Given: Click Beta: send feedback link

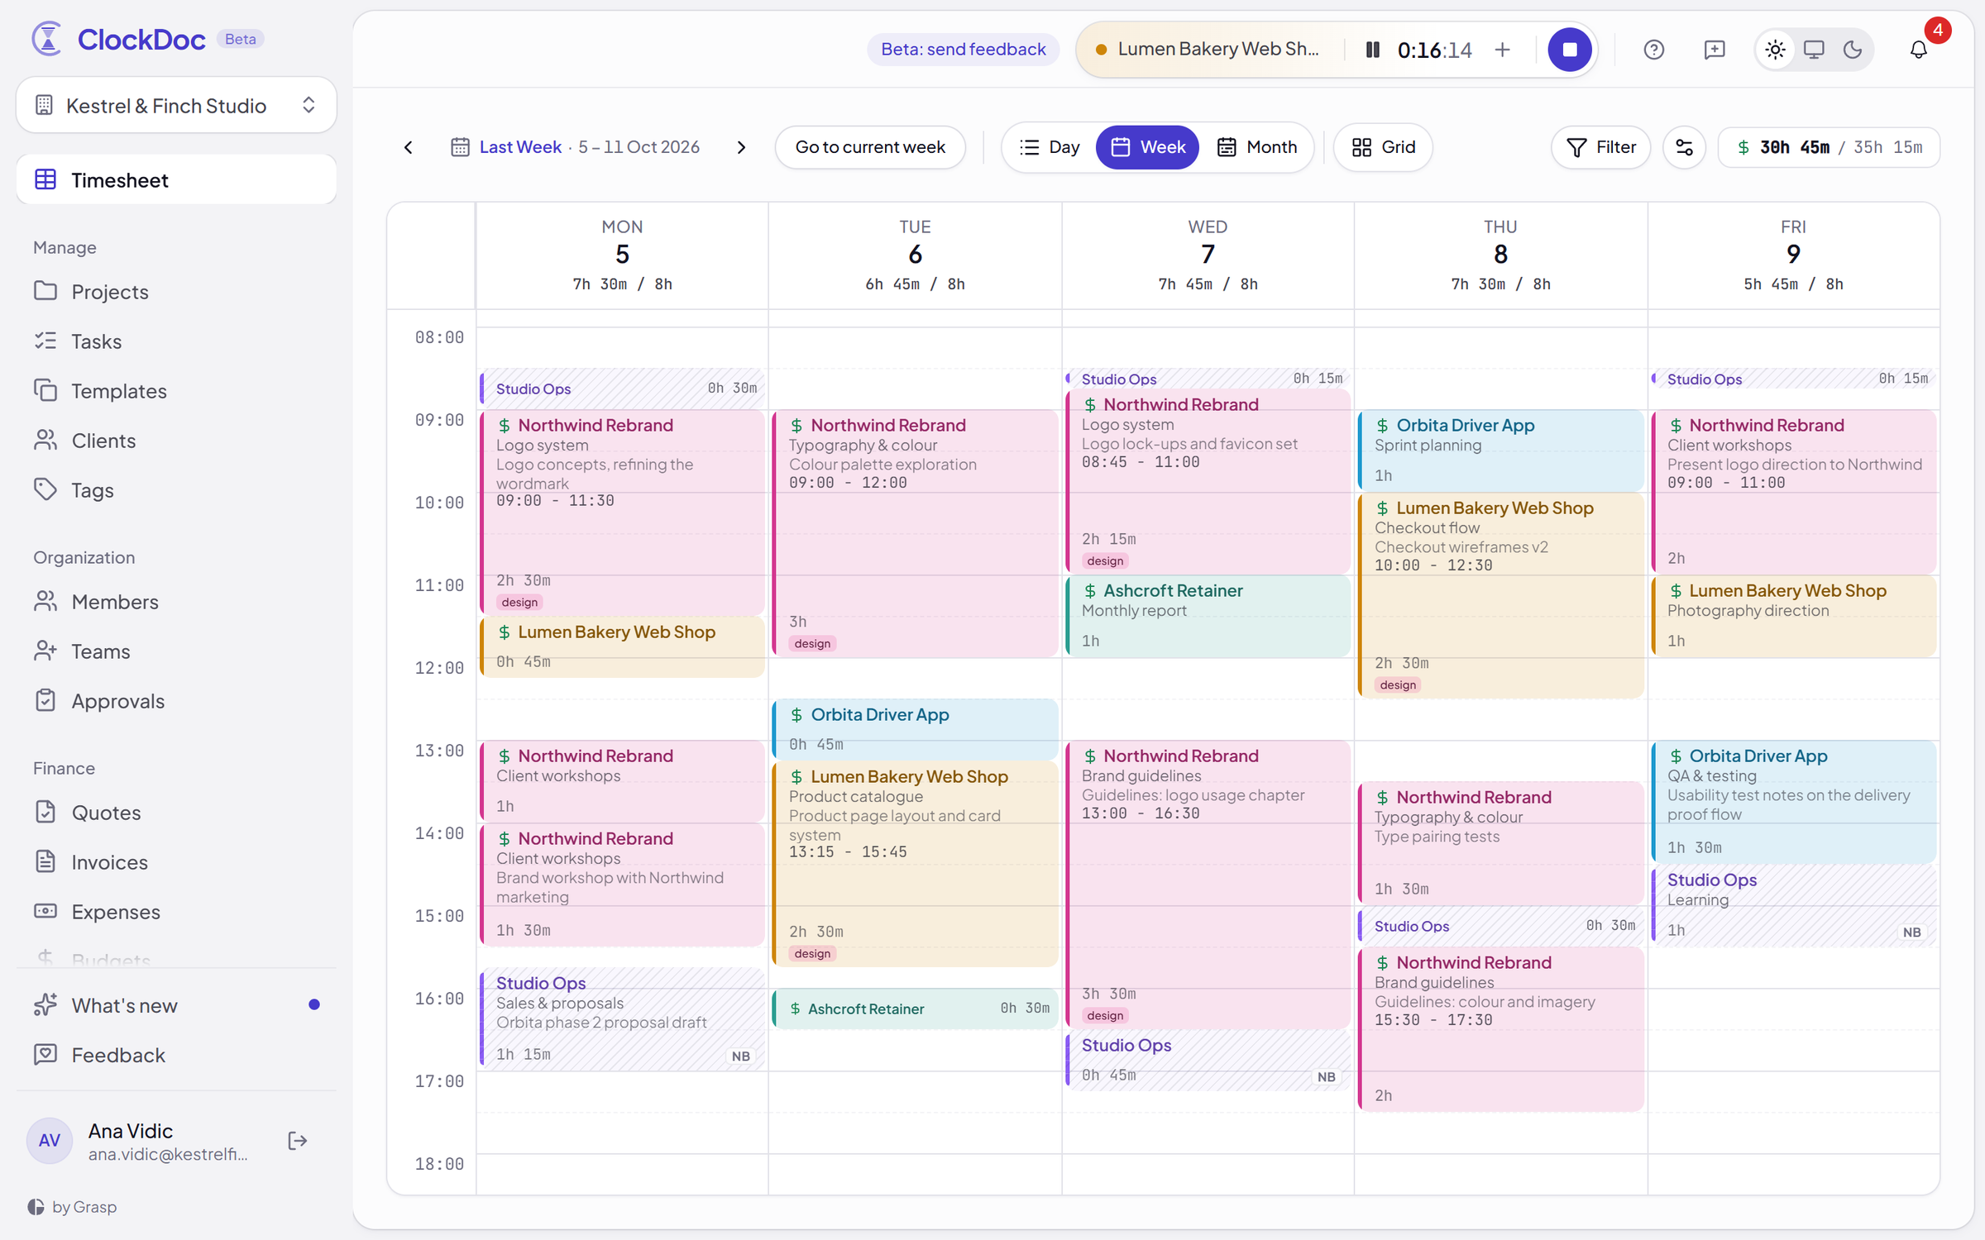Looking at the screenshot, I should point(964,50).
